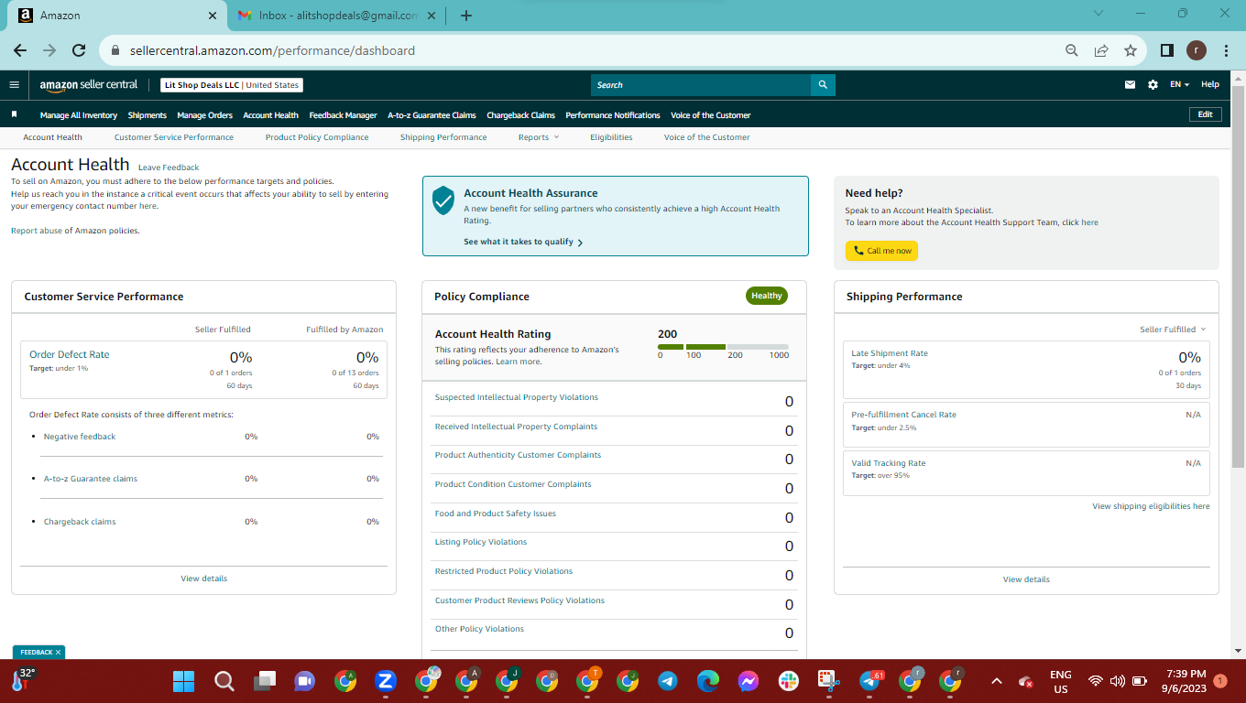Open Task View on the taskbar
This screenshot has width=1246, height=703.
[x=265, y=681]
